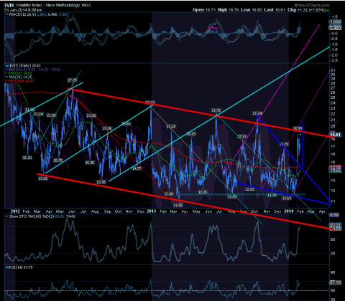Screen dimensions: 345x301
Task: Click the 67.75 RSI value tag on axis
Action: (336, 282)
